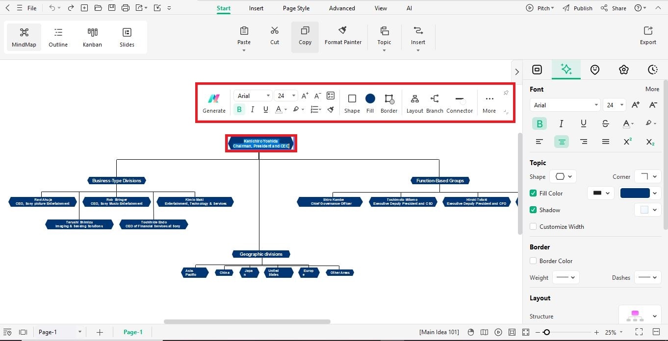
Task: Open a file using the folder icon
Action: [x=98, y=8]
